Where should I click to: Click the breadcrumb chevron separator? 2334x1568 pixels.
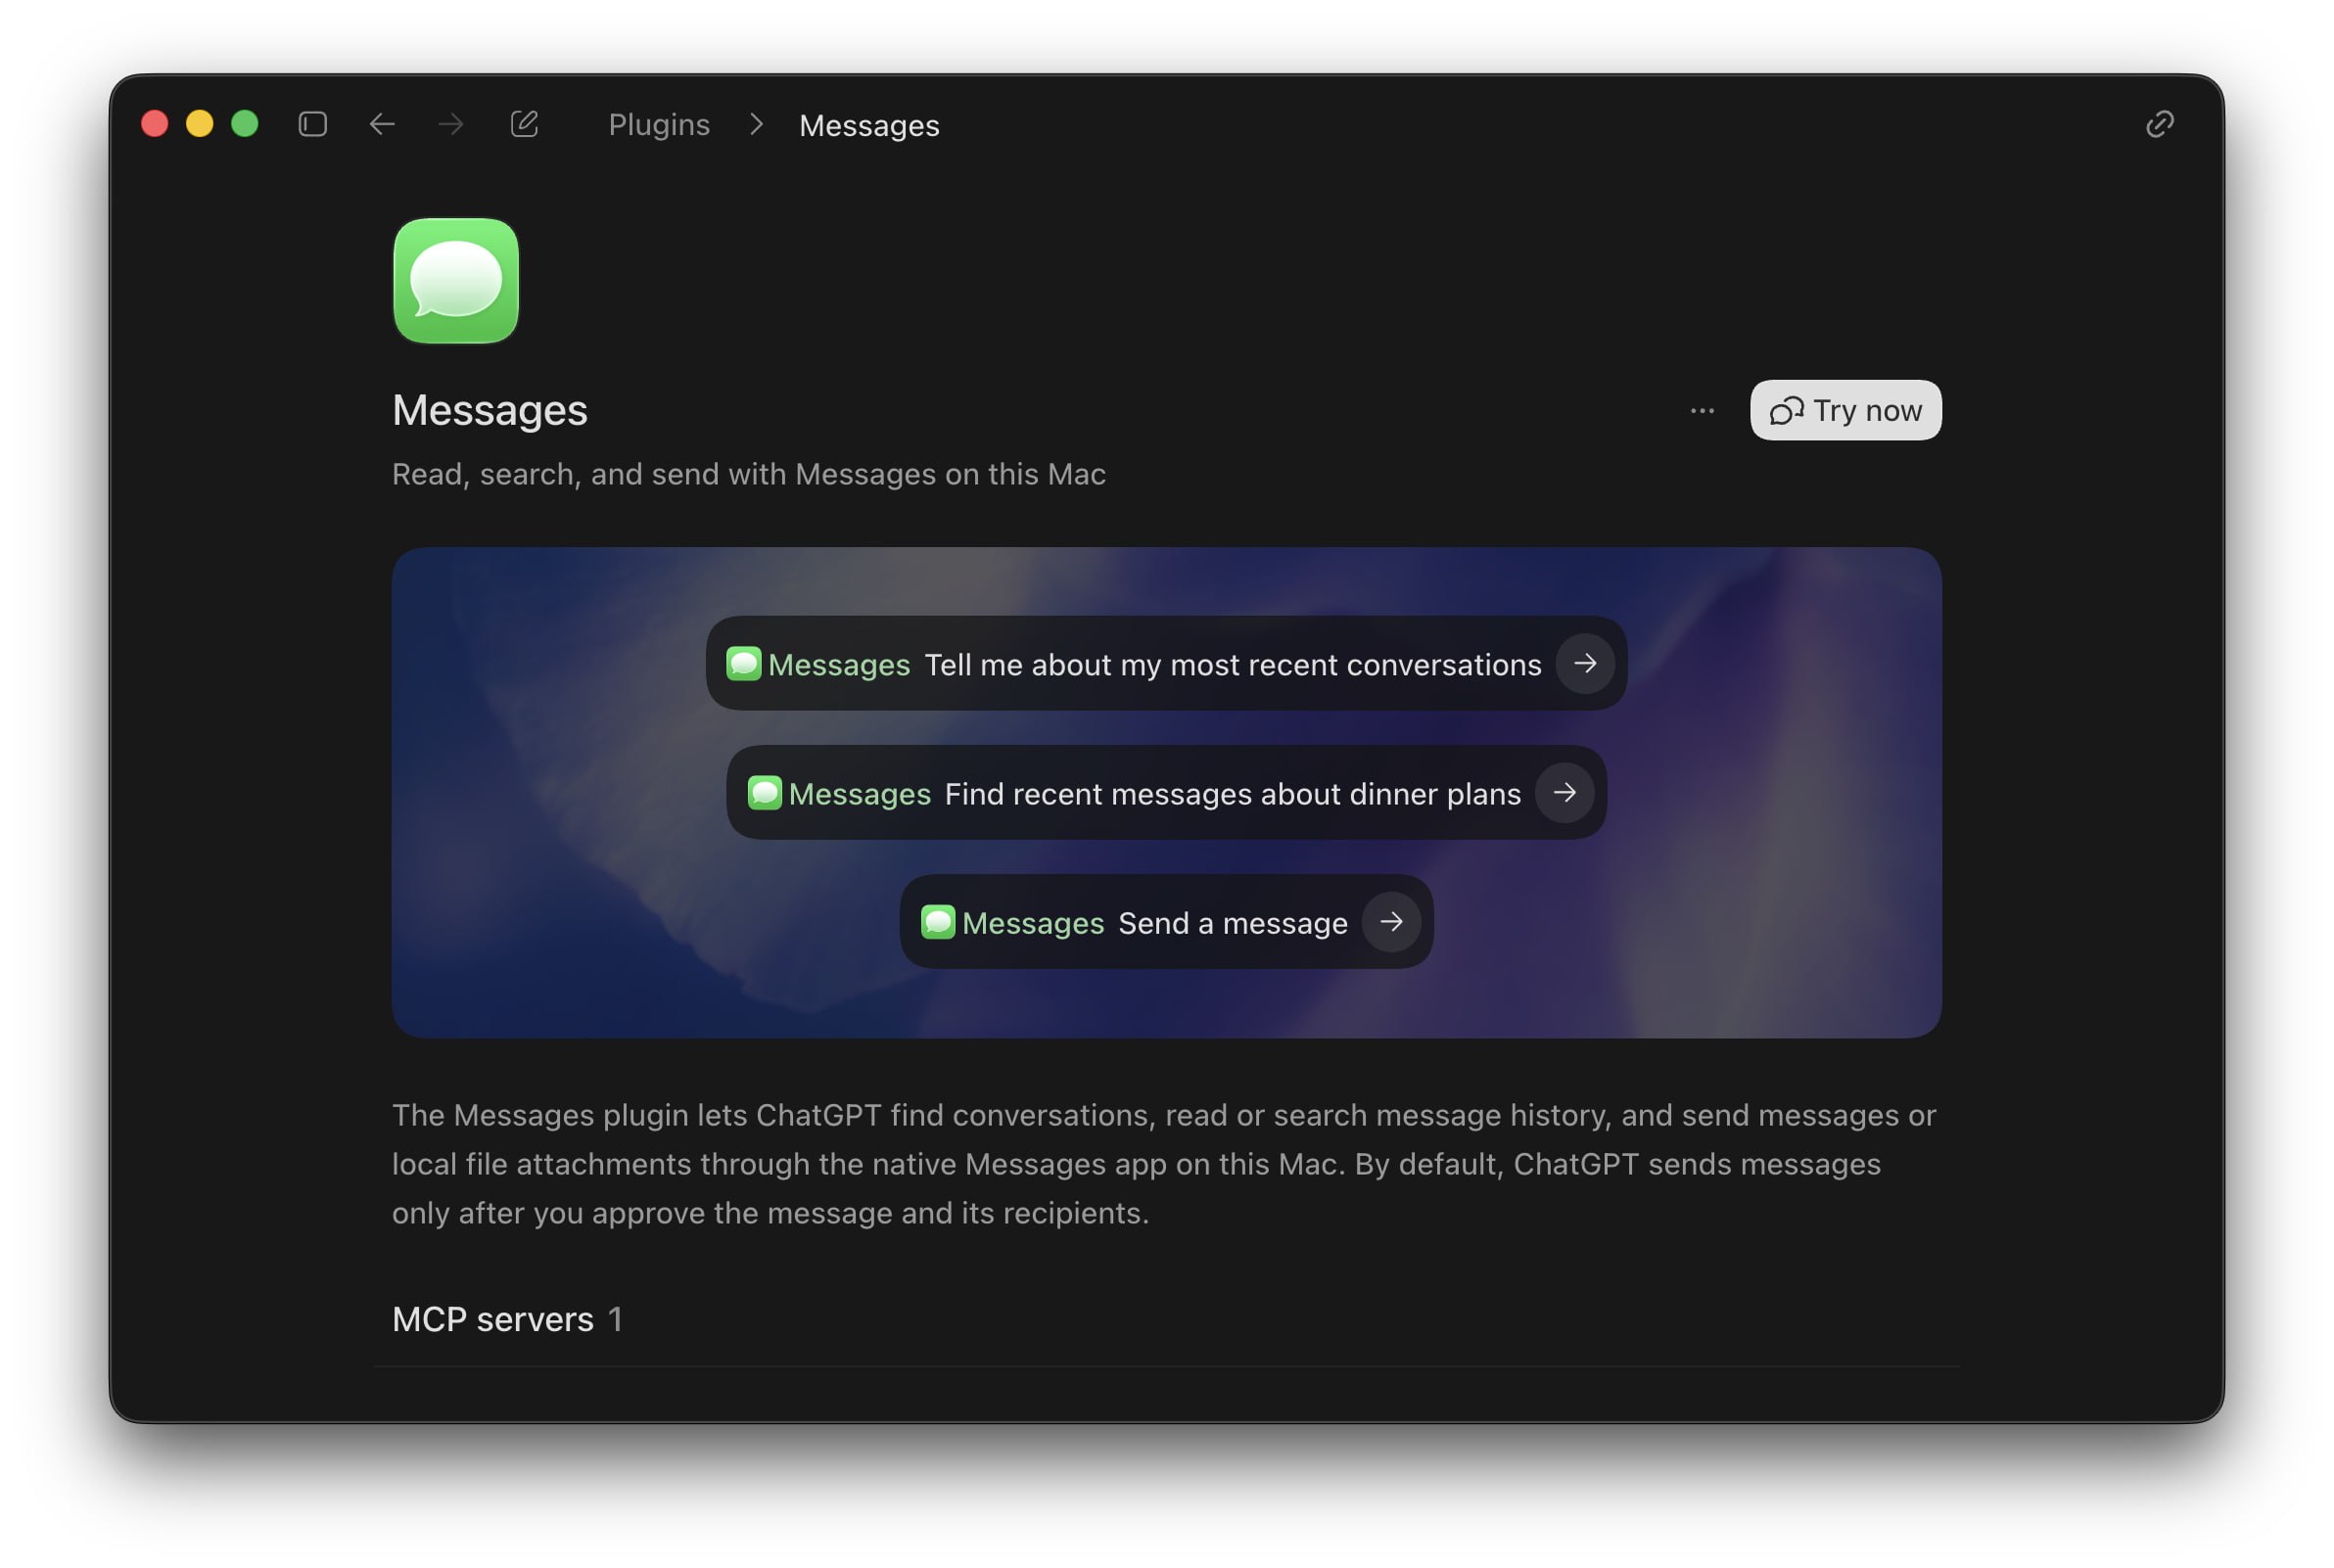[756, 124]
